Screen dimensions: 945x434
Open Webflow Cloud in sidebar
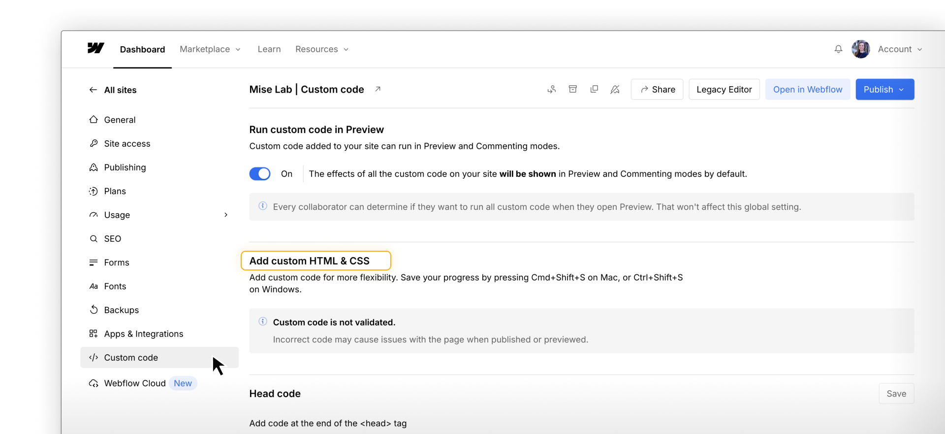click(x=159, y=383)
